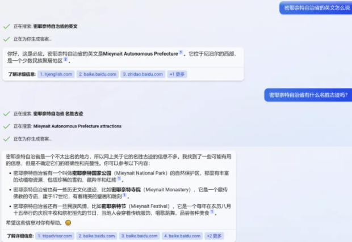This screenshot has height=242, width=352.
Task: Click the smiley emoji ending the answer
Action: pyautogui.click(x=68, y=223)
